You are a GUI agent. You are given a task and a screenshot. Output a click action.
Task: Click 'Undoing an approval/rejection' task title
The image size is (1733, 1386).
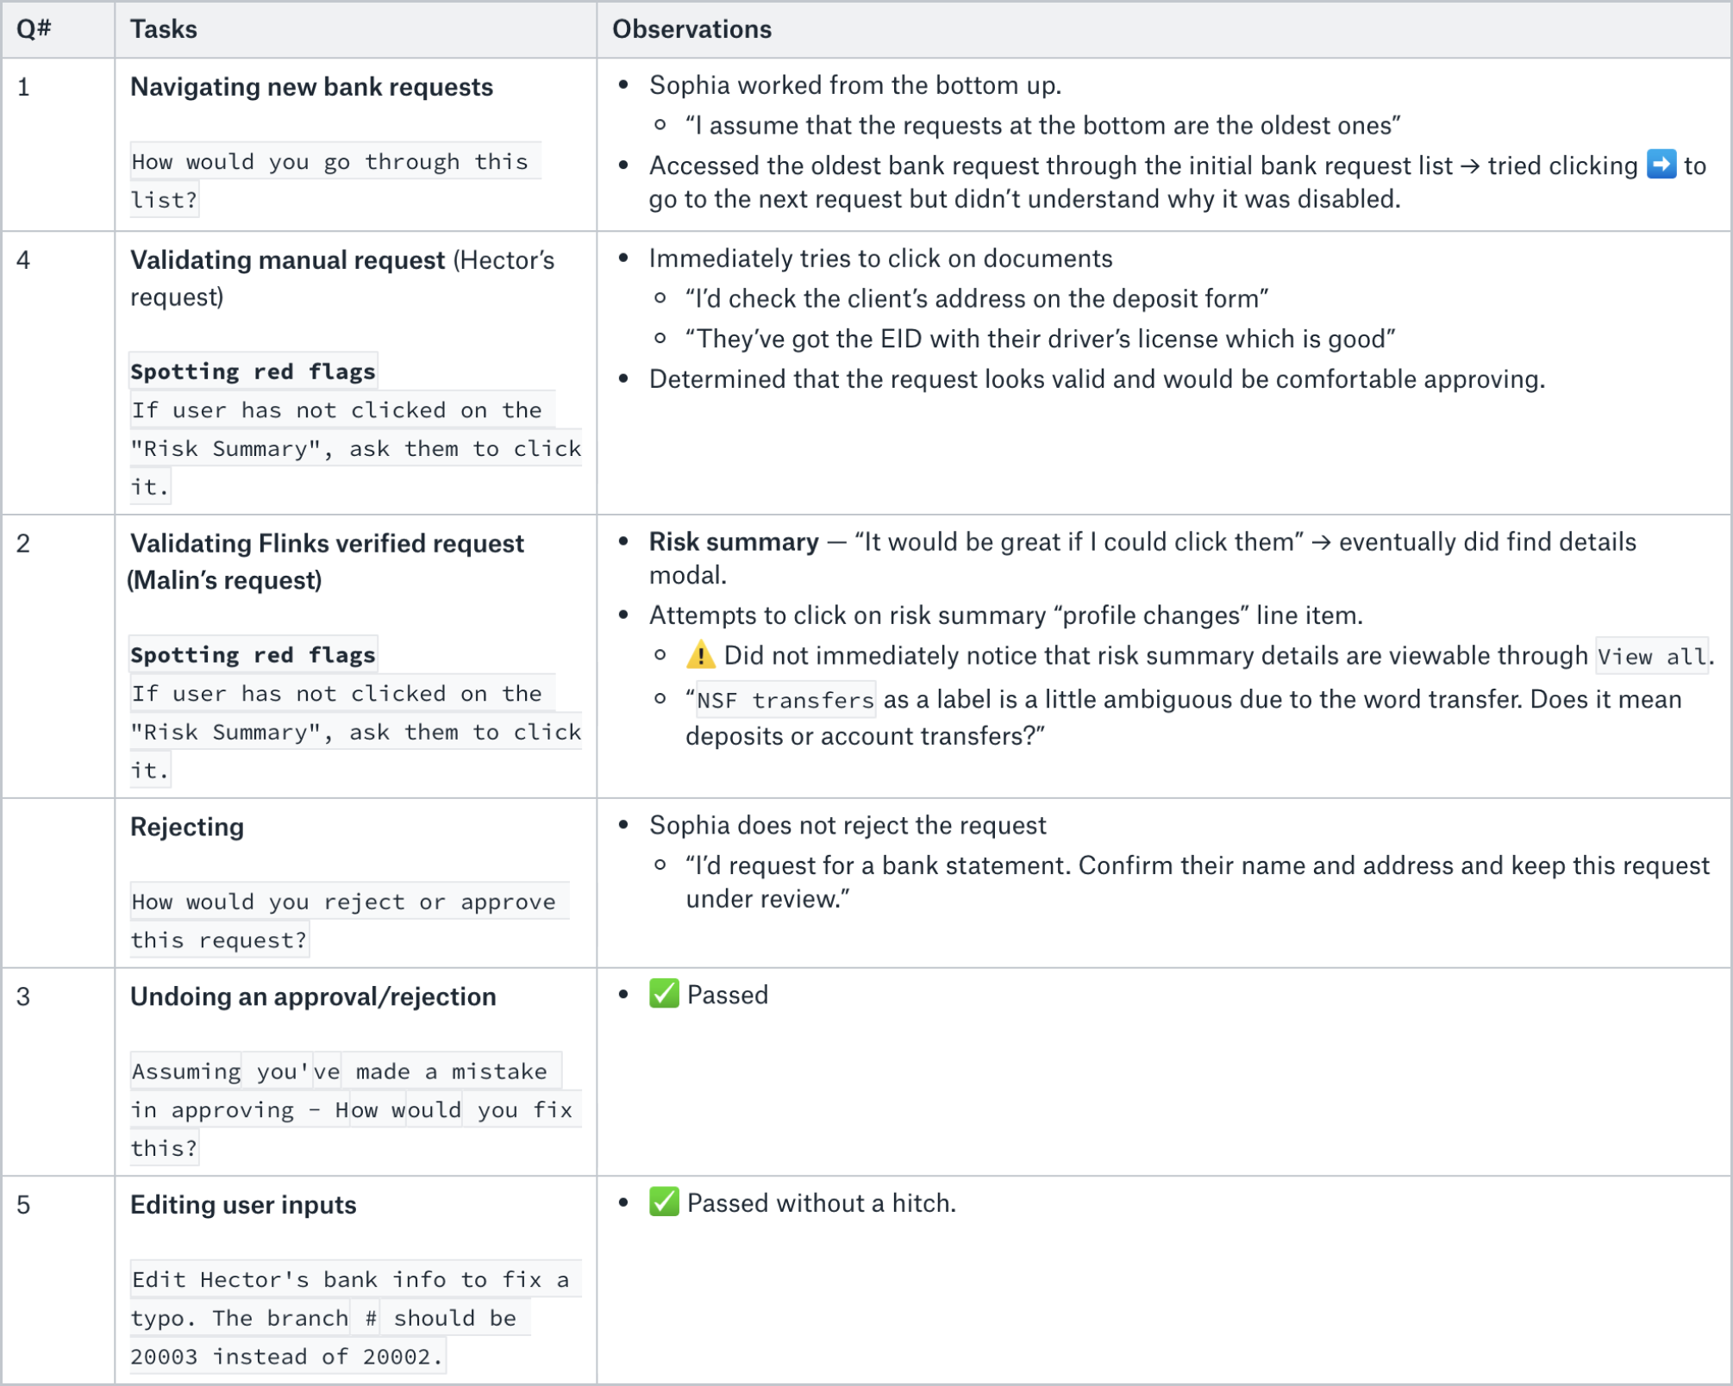click(x=313, y=996)
